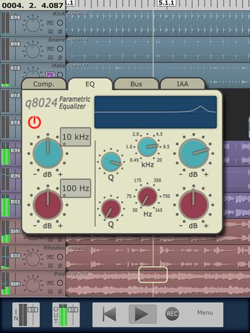Click the Kick track volume fader
Image resolution: width=250 pixels, height=333 pixels.
click(15, 17)
